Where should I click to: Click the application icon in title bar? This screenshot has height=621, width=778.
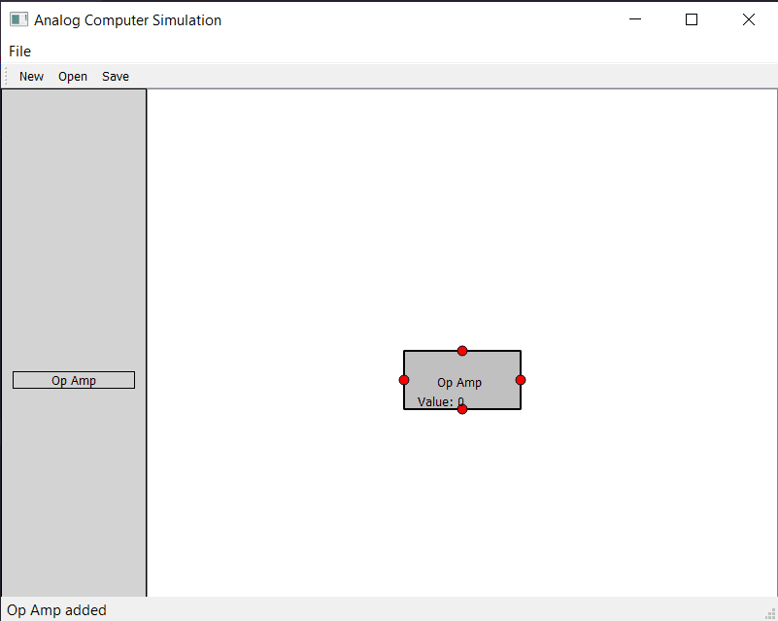[18, 19]
